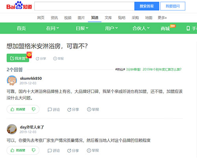Open the 首页 item in green navigation

(21, 28)
